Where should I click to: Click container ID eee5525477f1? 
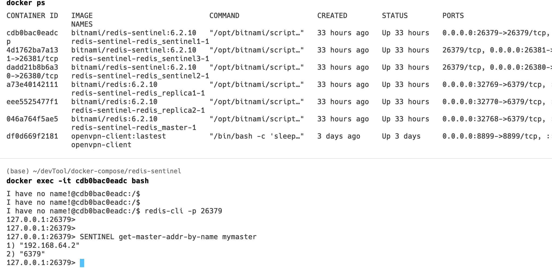(x=32, y=102)
